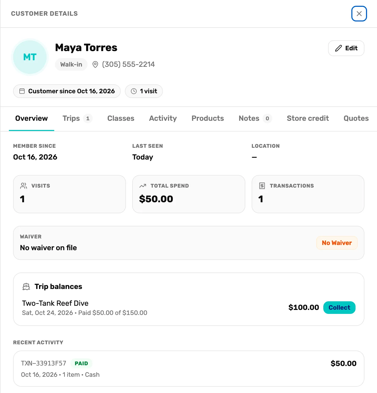Image resolution: width=377 pixels, height=393 pixels.
Task: Select the Maya Torres name heading
Action: (86, 48)
